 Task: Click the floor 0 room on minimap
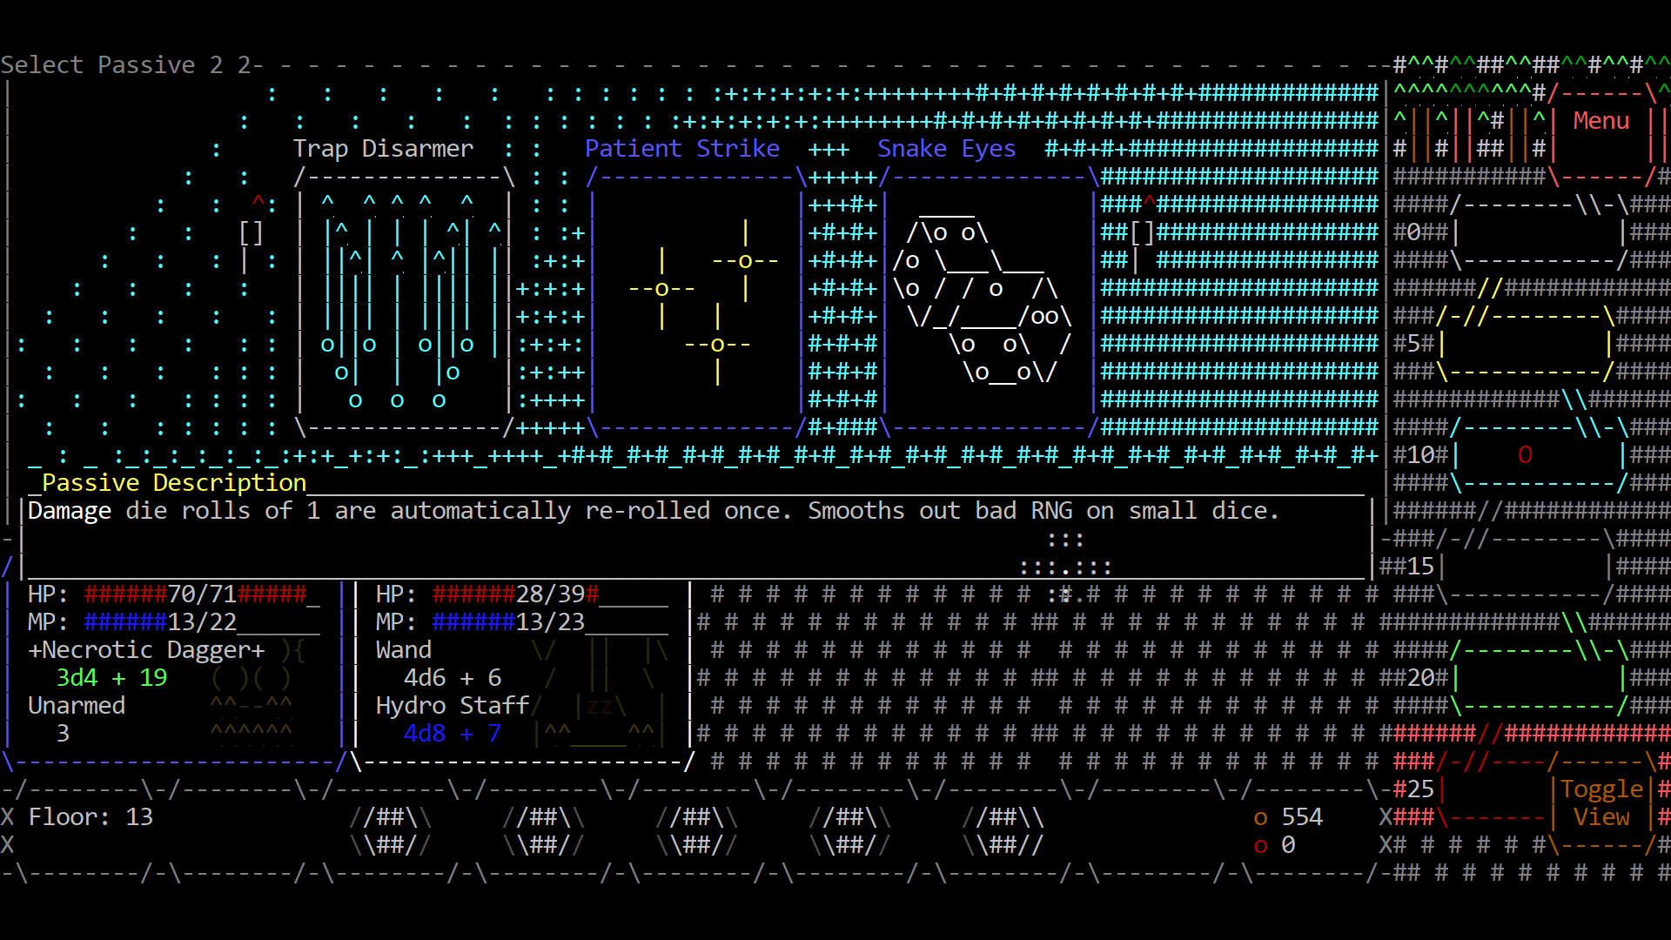pos(1539,232)
